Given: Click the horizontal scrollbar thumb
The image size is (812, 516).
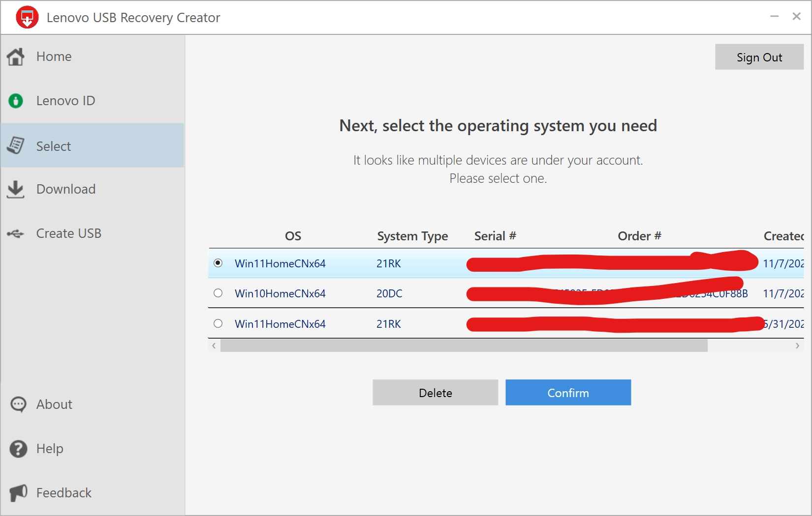Looking at the screenshot, I should point(464,346).
